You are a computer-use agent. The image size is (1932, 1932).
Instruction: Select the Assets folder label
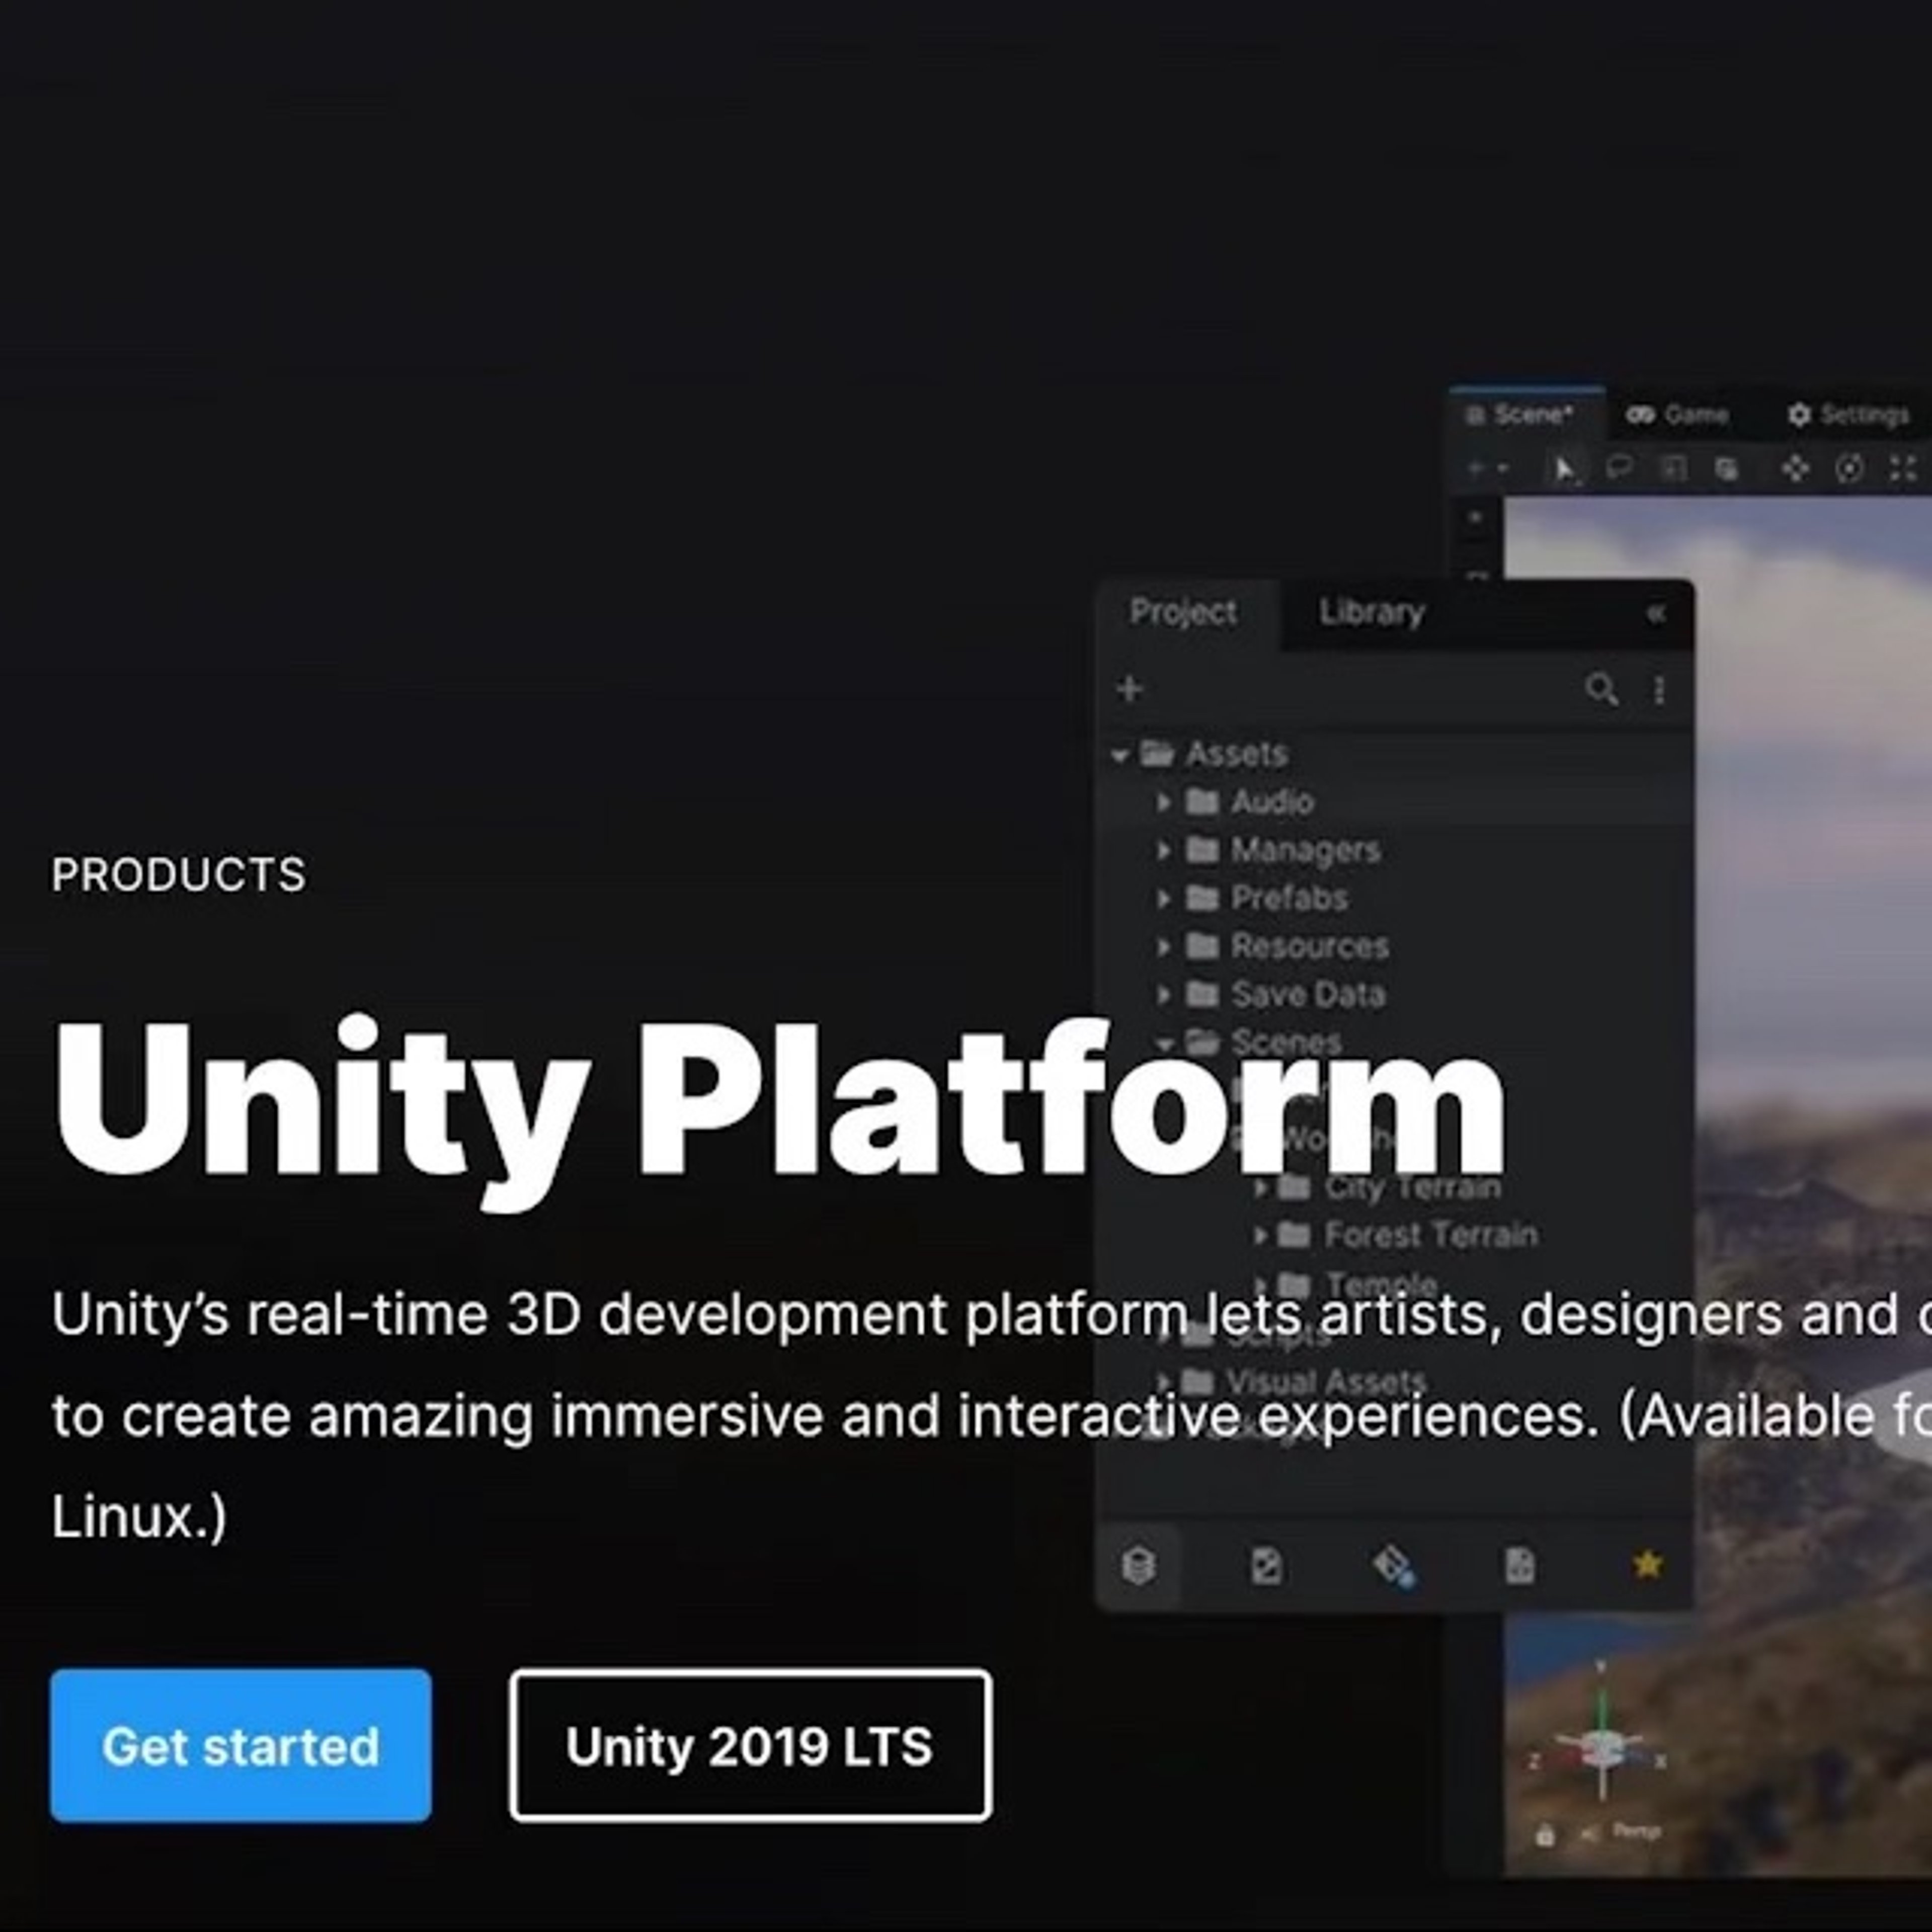click(x=1236, y=753)
